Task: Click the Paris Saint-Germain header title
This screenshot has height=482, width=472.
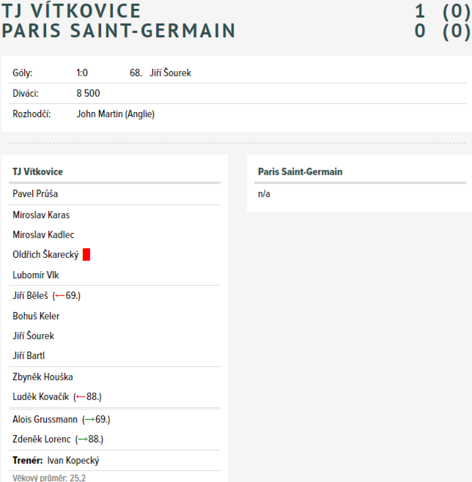Action: pyautogui.click(x=118, y=31)
